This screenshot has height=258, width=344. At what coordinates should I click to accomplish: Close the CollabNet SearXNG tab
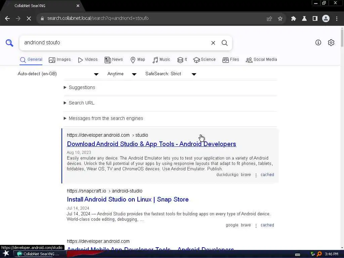tap(78, 6)
